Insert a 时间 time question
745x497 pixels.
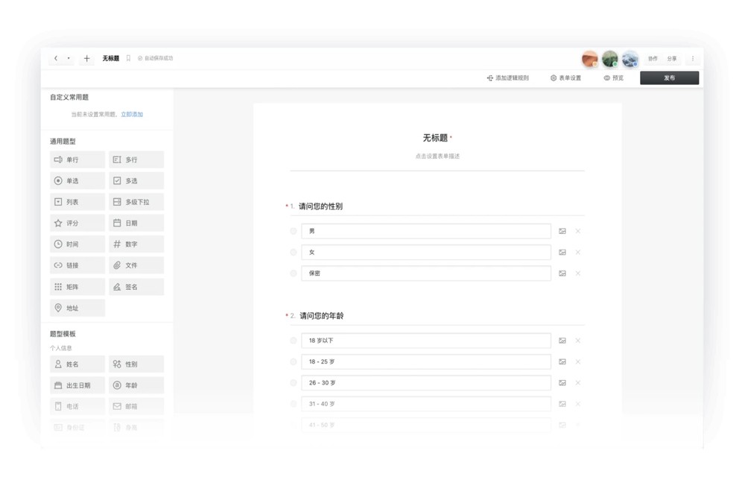pos(77,244)
